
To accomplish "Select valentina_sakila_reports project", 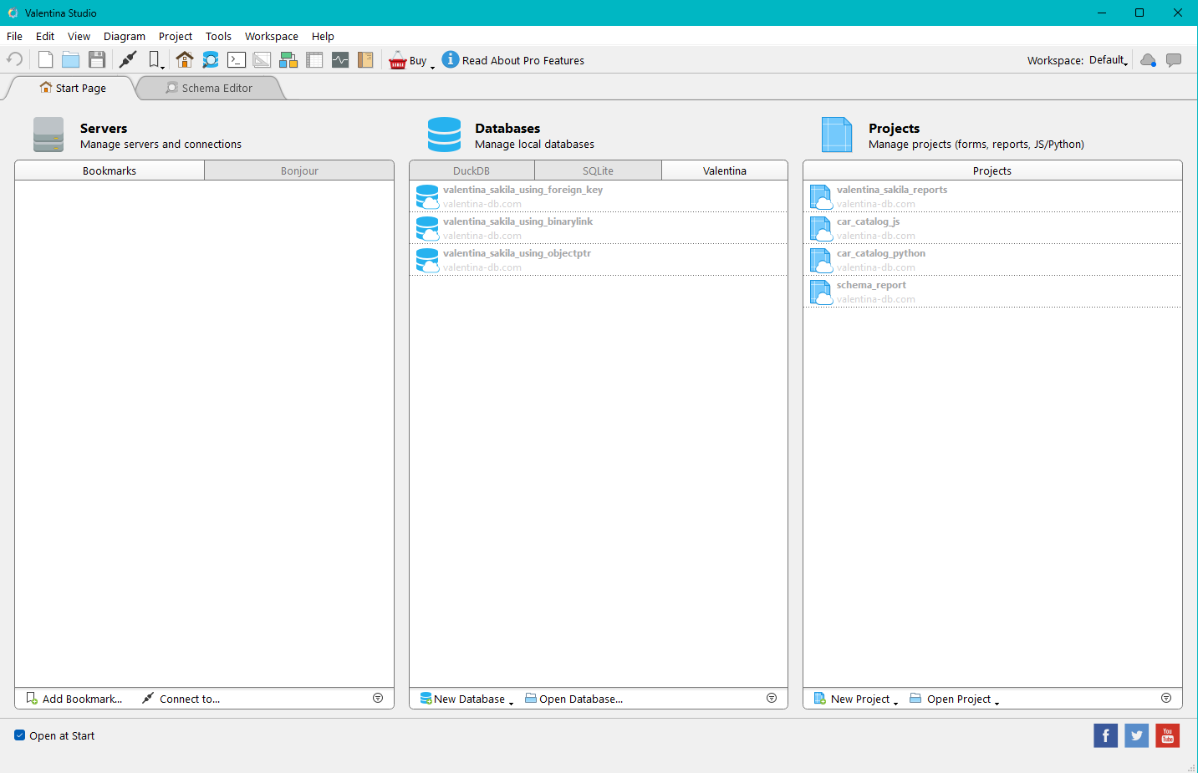I will pyautogui.click(x=992, y=196).
